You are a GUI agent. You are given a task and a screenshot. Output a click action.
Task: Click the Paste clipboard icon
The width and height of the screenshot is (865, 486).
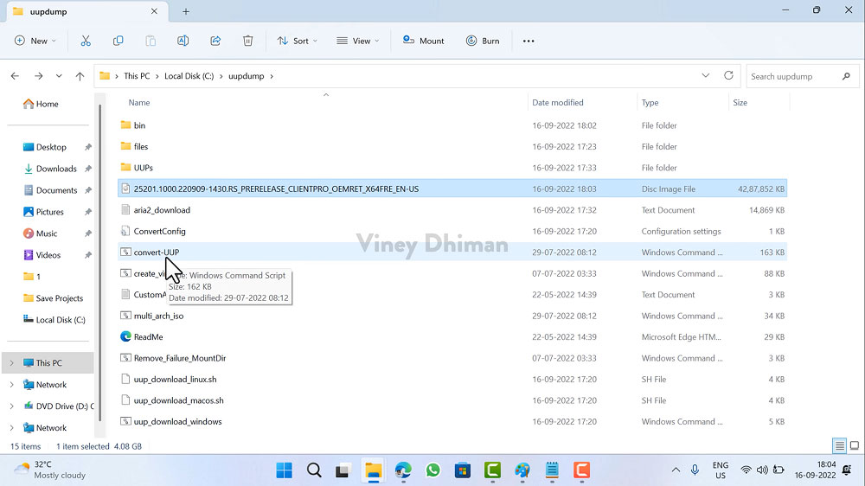click(x=151, y=41)
